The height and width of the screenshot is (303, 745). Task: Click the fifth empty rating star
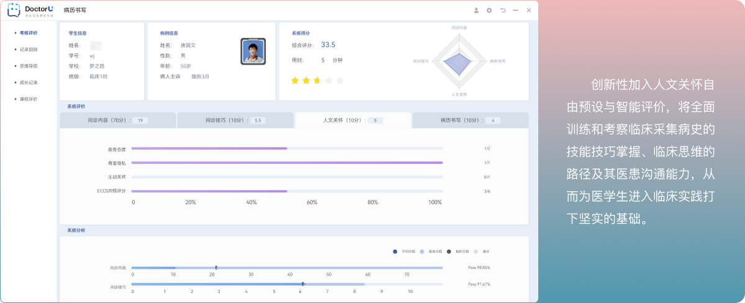pos(339,80)
